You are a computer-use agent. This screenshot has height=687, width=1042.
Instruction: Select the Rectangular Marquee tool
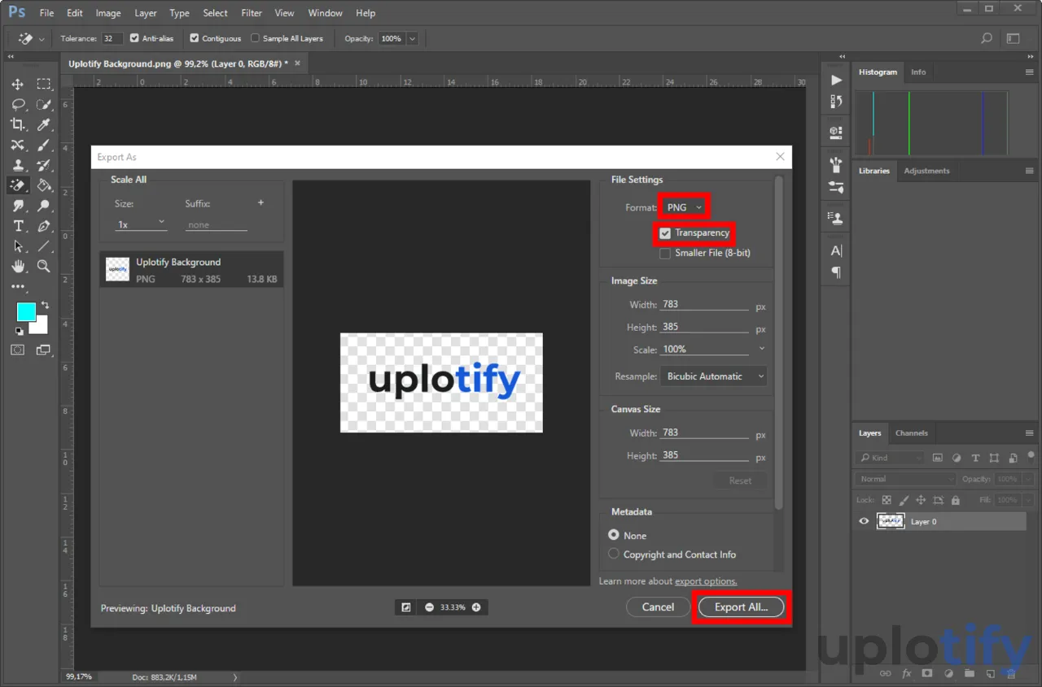44,85
